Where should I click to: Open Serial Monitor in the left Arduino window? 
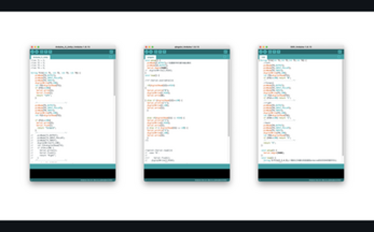pos(111,52)
